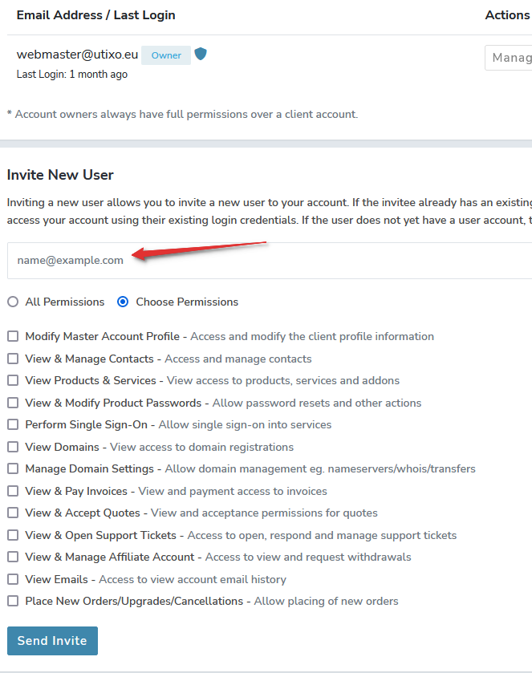Check Perform Single Sign-On permission

point(13,424)
